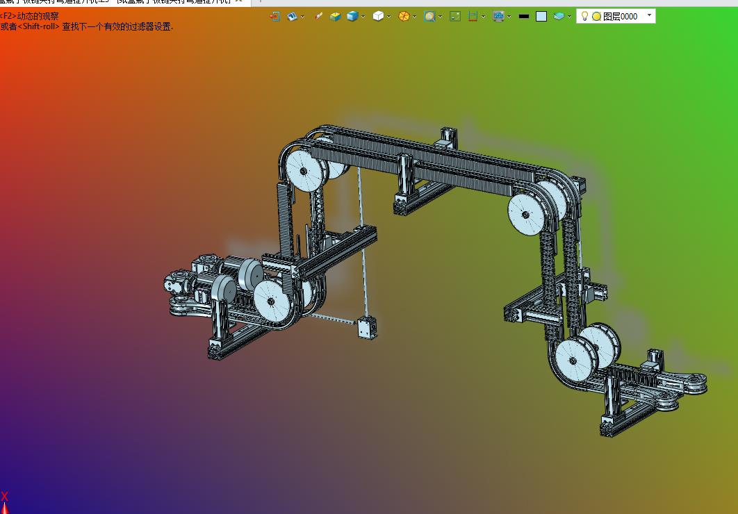Open the 图层0000 layer dropdown
Viewport: 738px width, 514px height.
point(650,15)
